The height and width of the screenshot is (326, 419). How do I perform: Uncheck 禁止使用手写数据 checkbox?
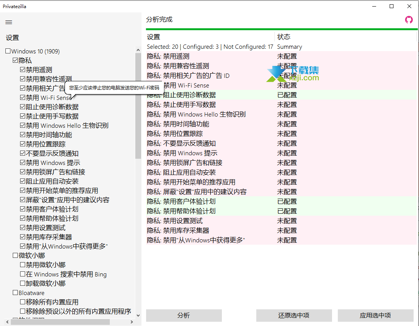[23, 116]
